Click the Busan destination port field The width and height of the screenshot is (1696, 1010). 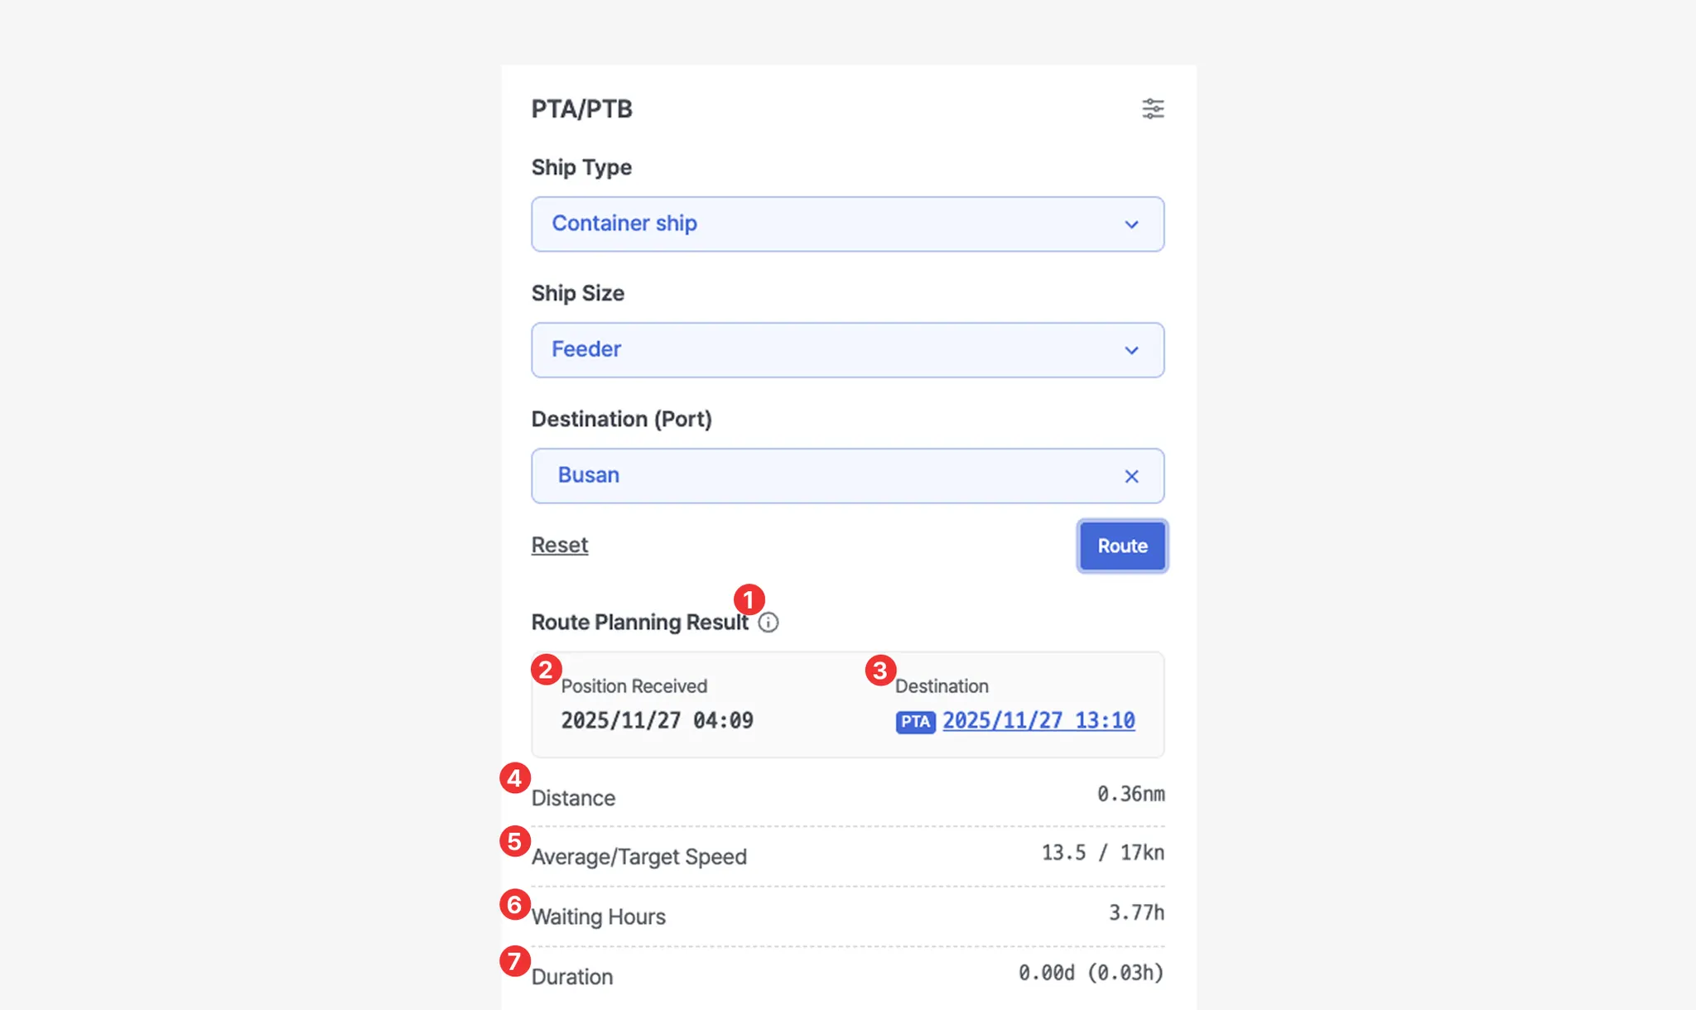point(828,476)
